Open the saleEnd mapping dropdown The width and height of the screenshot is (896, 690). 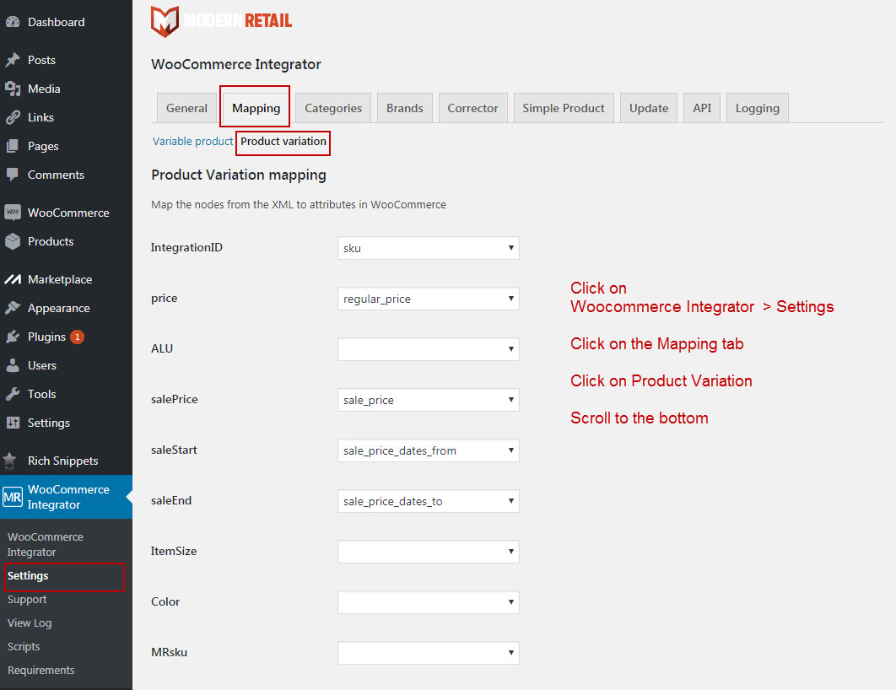(x=428, y=501)
